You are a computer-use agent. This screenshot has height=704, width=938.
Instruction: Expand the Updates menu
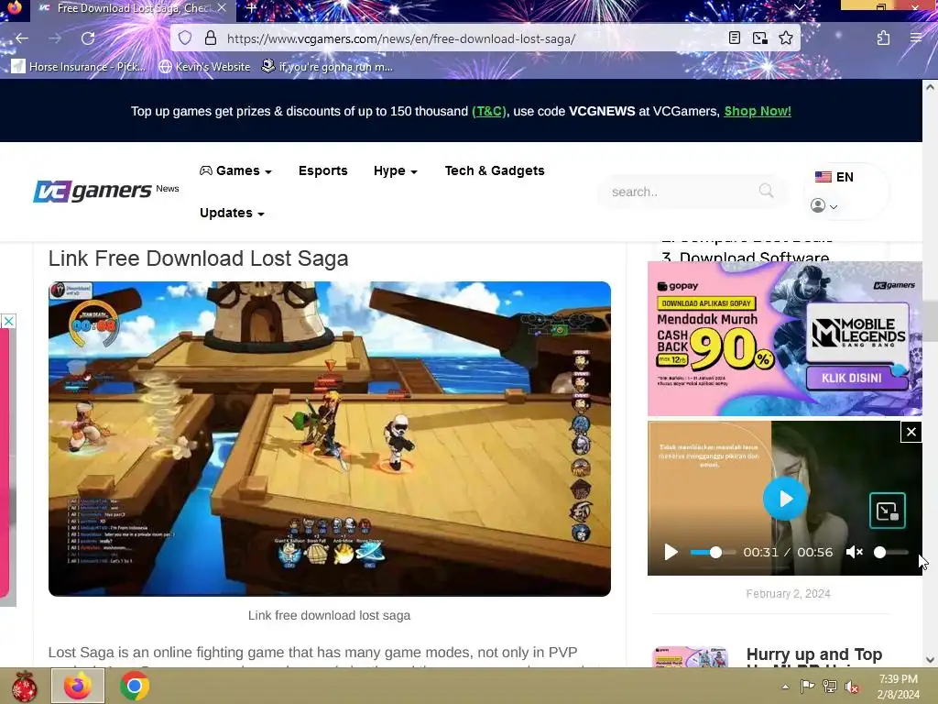coord(232,213)
